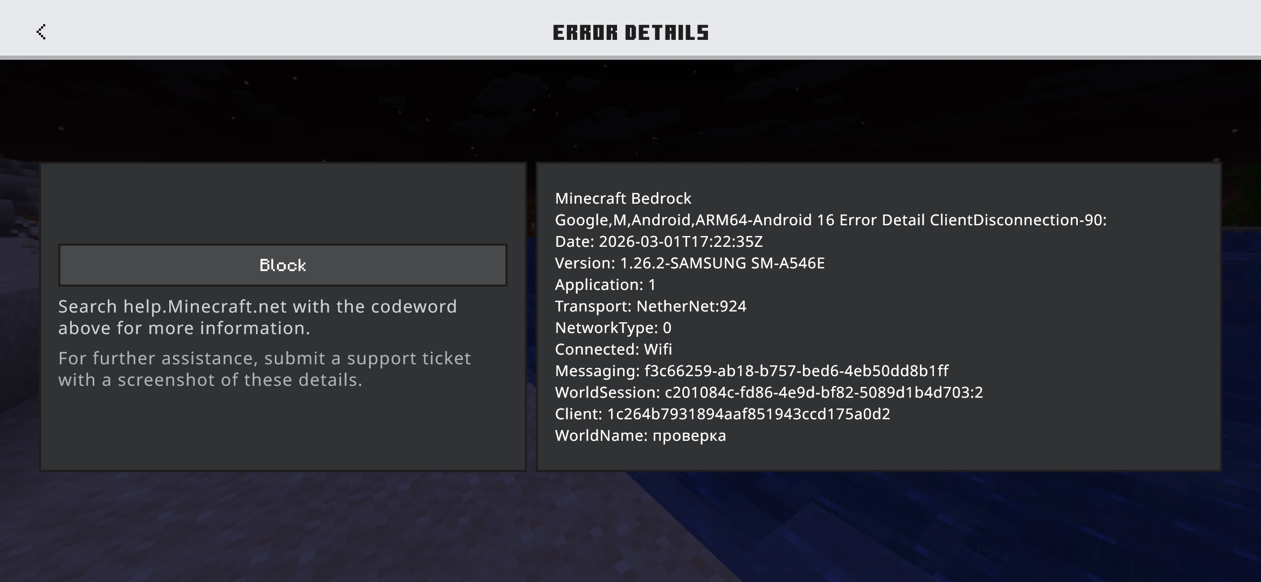Click the WorldSession ID line

coord(769,392)
